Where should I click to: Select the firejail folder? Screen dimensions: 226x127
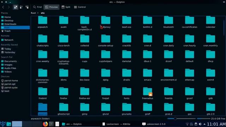pyautogui.click(x=106, y=93)
